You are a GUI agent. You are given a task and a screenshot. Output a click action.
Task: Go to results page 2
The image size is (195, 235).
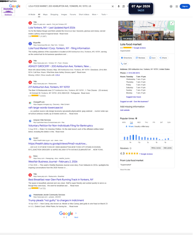coord(66,217)
